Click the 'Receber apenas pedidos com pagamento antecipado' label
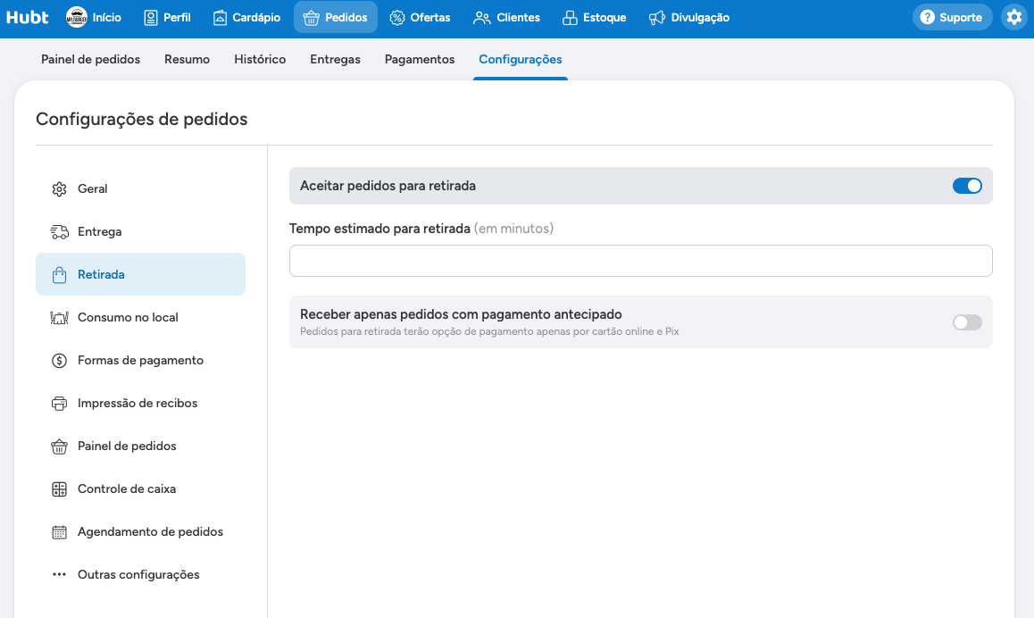Viewport: 1034px width, 618px height. 461,314
